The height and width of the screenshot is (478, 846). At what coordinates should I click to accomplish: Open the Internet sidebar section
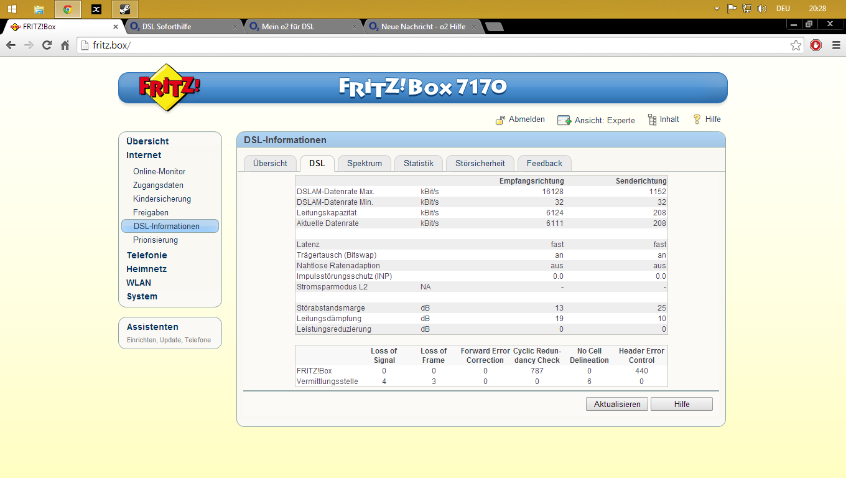click(x=144, y=155)
